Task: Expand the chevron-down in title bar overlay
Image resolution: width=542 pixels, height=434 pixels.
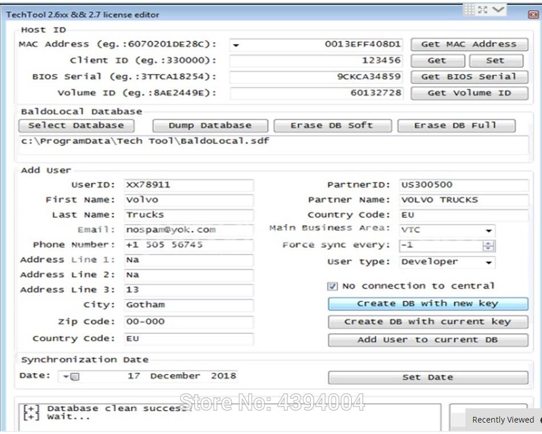Action: 498,10
